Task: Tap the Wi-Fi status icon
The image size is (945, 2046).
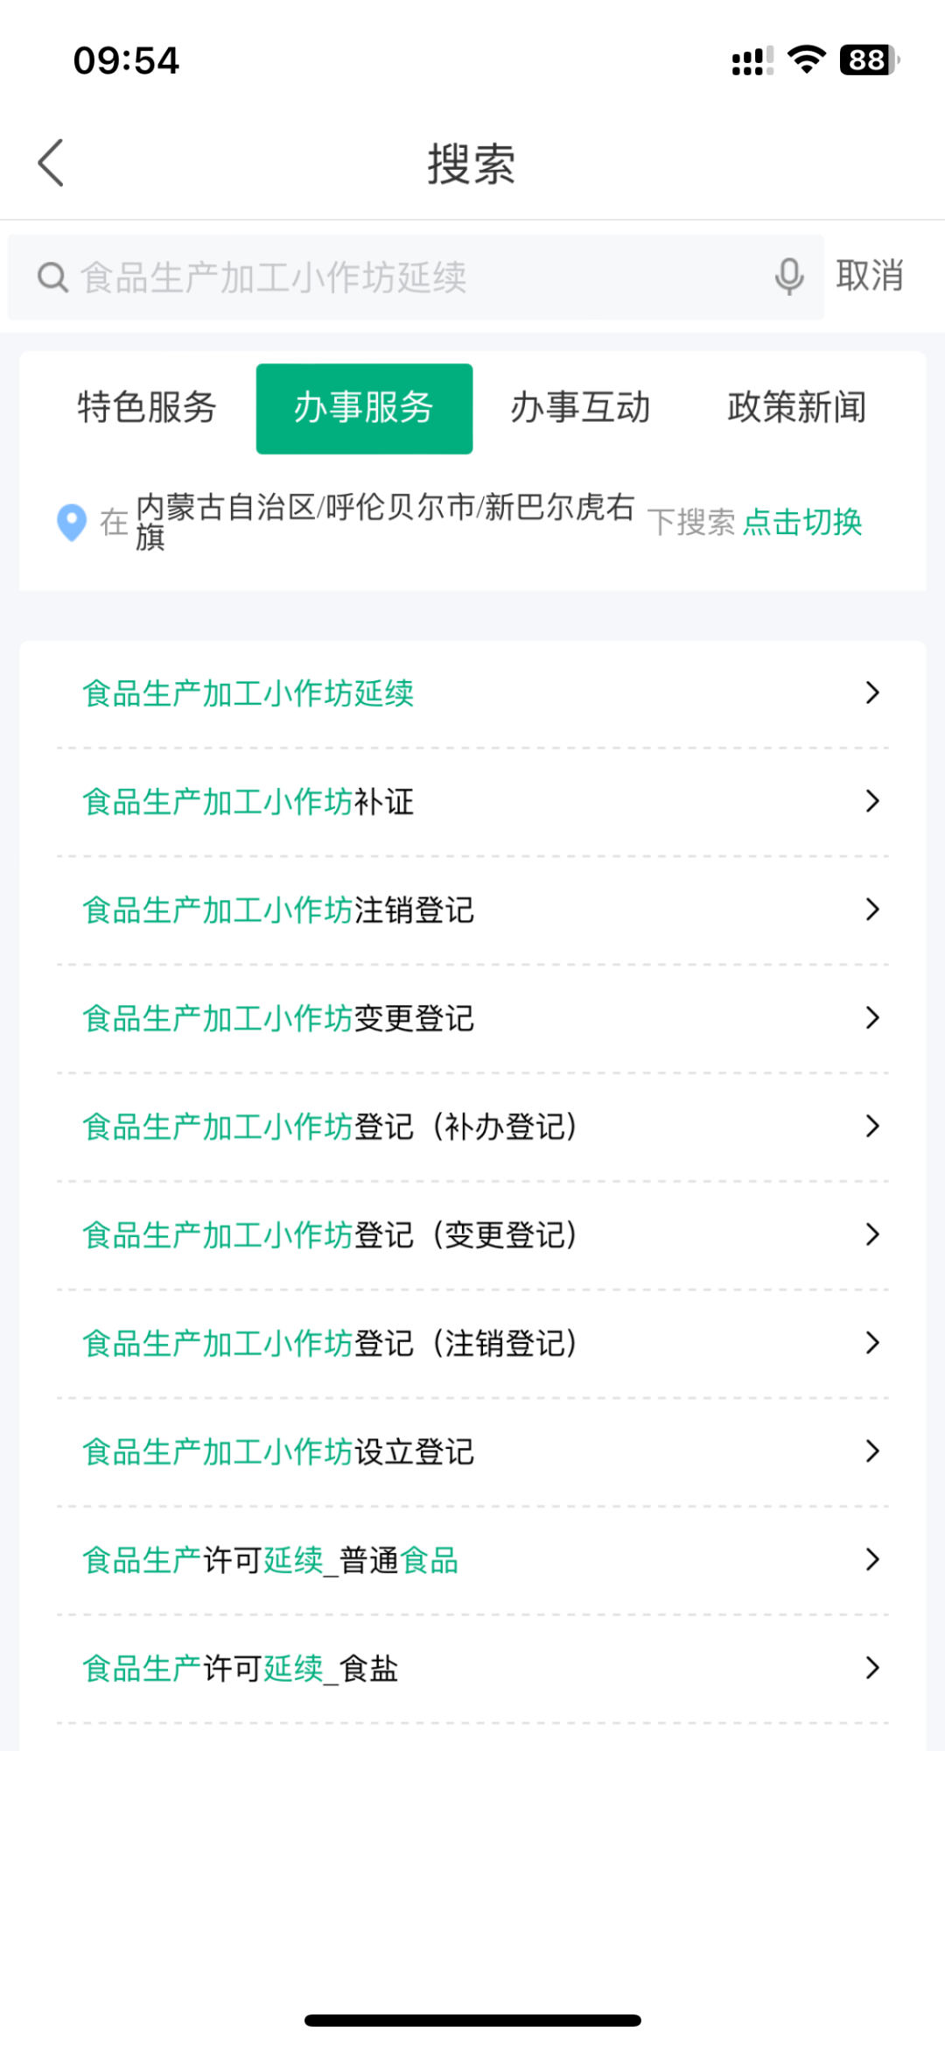Action: (806, 60)
